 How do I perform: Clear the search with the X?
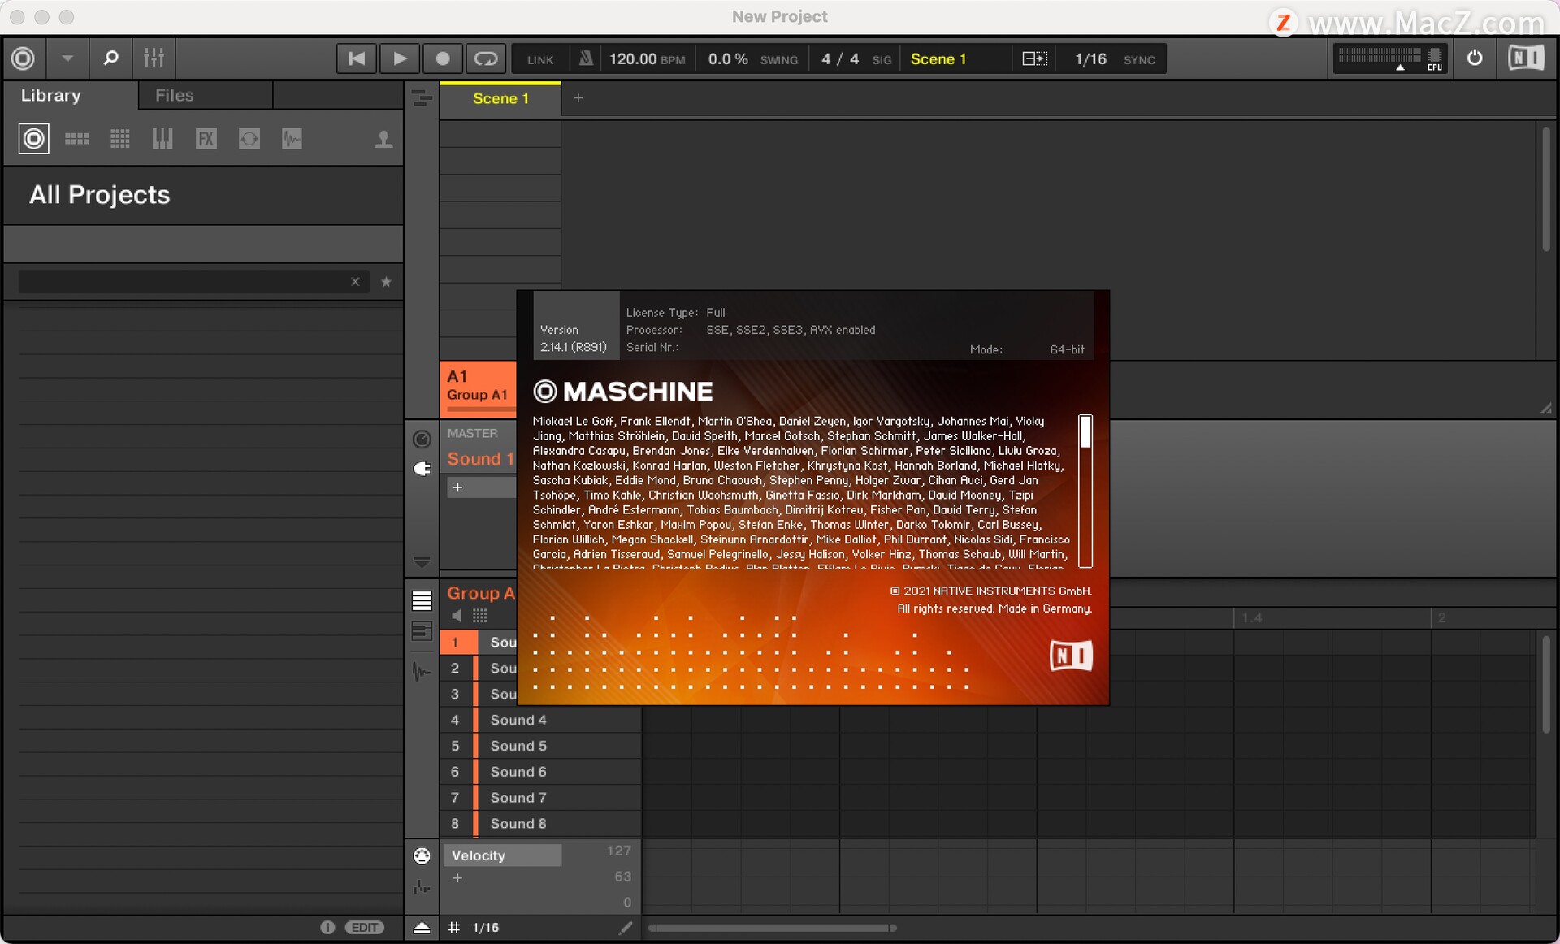point(355,282)
